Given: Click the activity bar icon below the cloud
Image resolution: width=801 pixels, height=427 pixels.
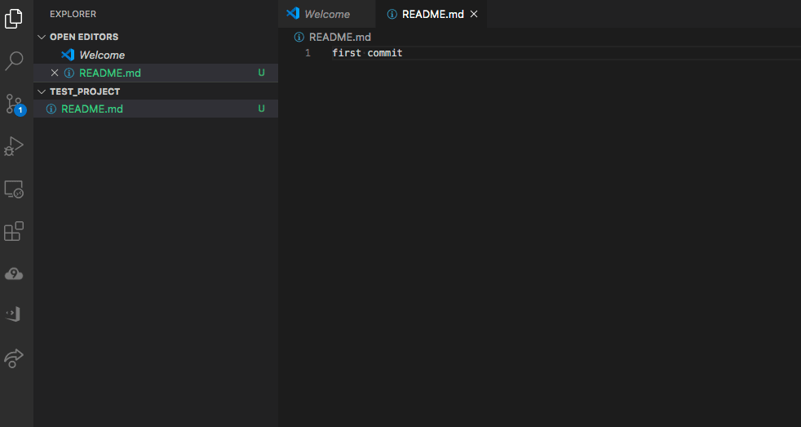Looking at the screenshot, I should (x=13, y=314).
